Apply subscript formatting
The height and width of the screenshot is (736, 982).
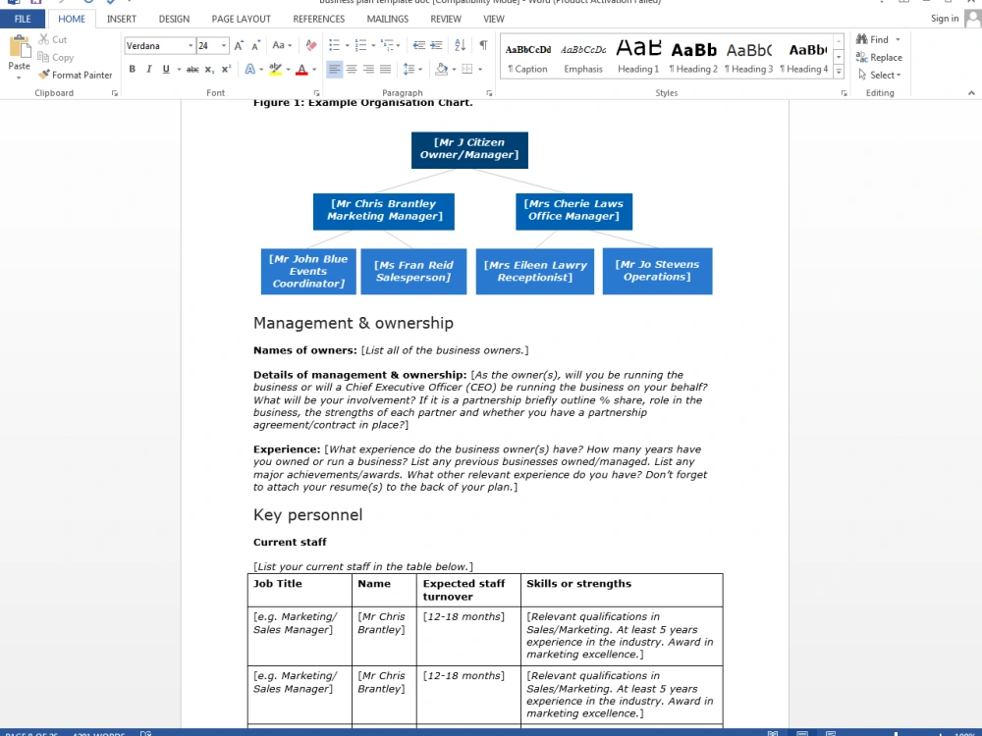click(x=209, y=69)
